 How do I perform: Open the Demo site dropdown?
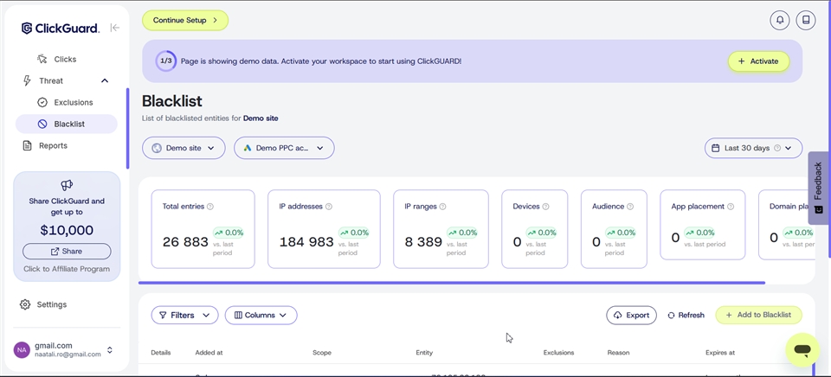pos(184,148)
